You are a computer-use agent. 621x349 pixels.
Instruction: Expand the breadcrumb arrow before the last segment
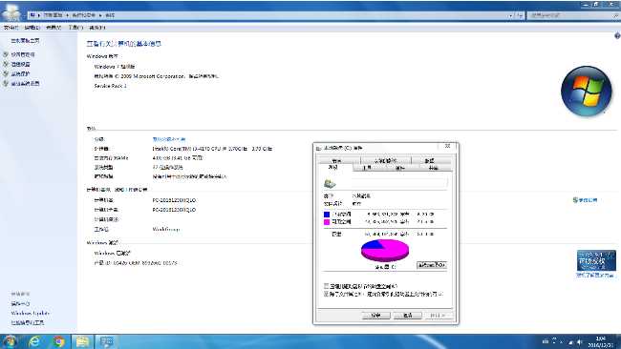point(100,15)
